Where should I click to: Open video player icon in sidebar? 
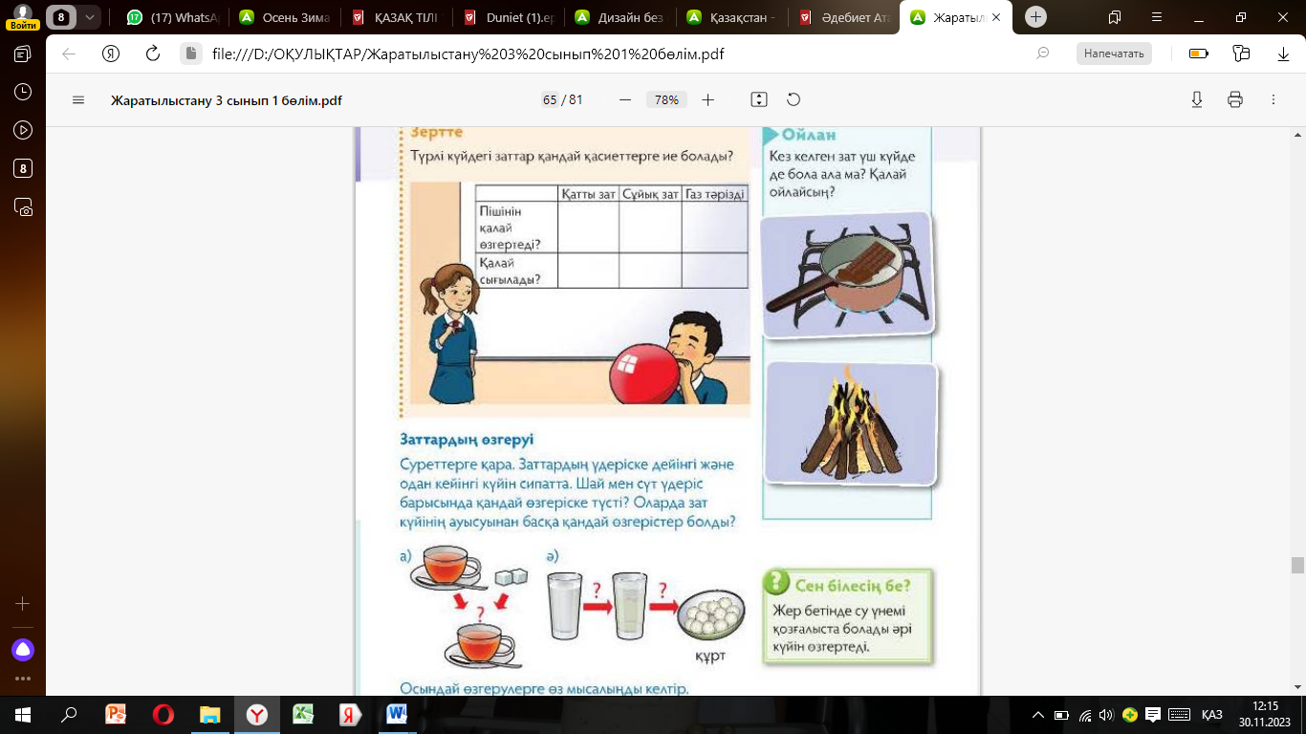tap(23, 130)
